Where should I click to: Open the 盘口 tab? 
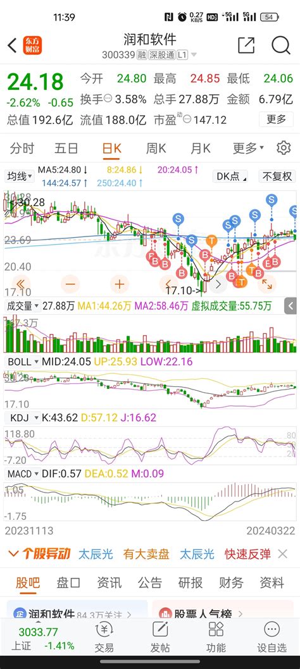click(68, 582)
